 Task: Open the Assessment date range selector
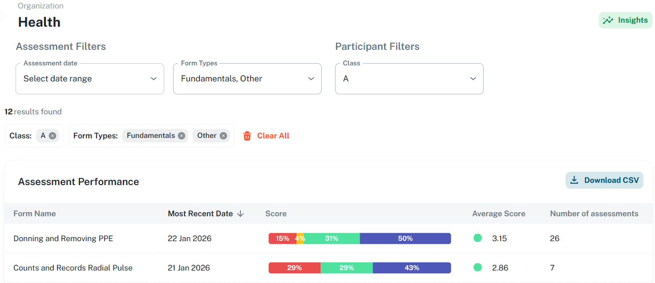[89, 78]
